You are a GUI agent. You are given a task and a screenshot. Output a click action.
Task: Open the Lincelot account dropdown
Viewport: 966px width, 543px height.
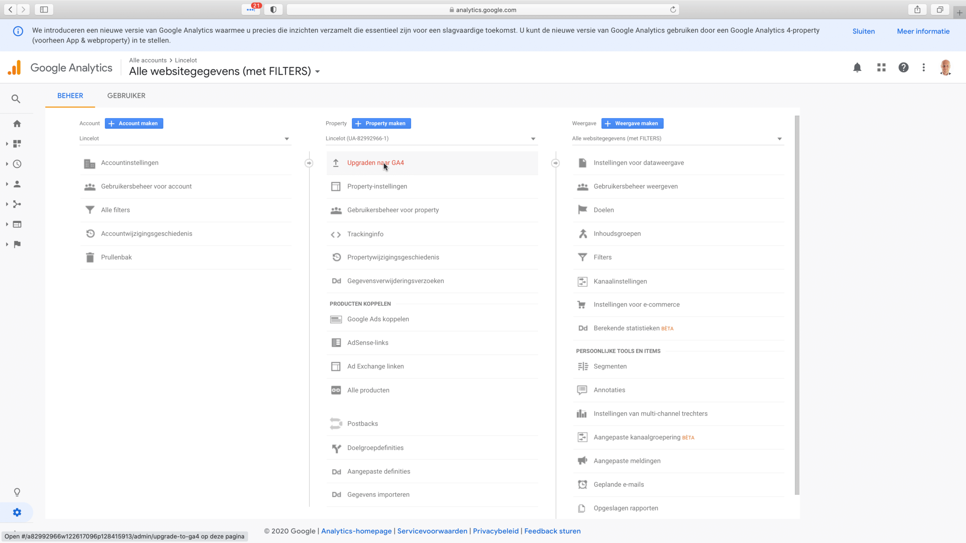[185, 138]
